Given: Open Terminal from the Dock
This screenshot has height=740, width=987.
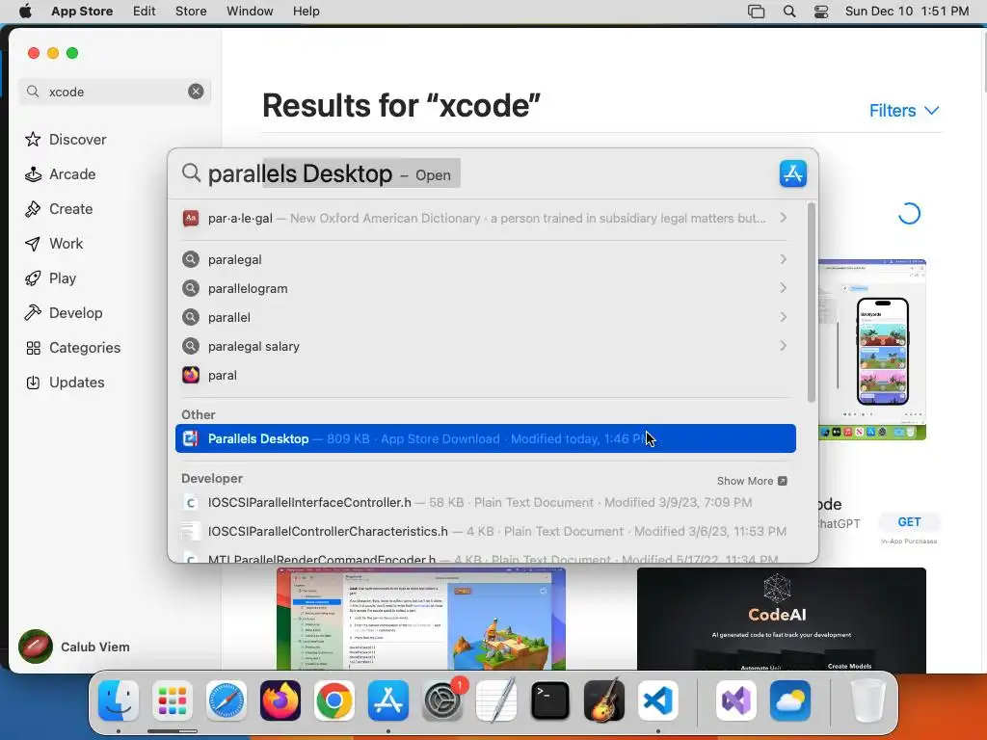Looking at the screenshot, I should click(x=550, y=700).
